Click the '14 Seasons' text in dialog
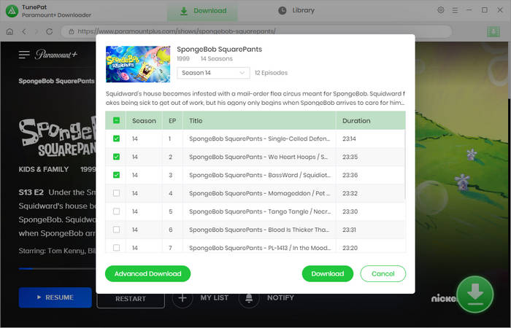The image size is (511, 328). (216, 59)
